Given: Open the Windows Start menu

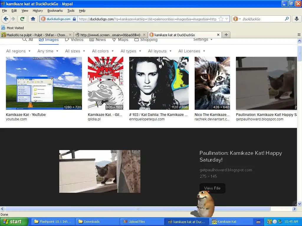Looking at the screenshot, I should click(14, 222).
